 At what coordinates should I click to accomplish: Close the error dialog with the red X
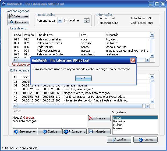(x=133, y=60)
